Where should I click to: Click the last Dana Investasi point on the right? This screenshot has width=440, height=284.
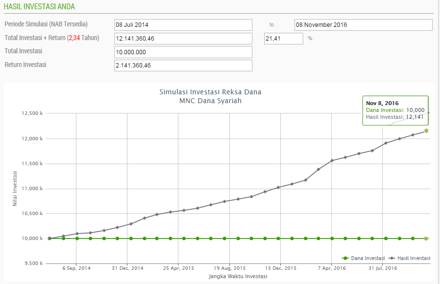[x=426, y=239]
